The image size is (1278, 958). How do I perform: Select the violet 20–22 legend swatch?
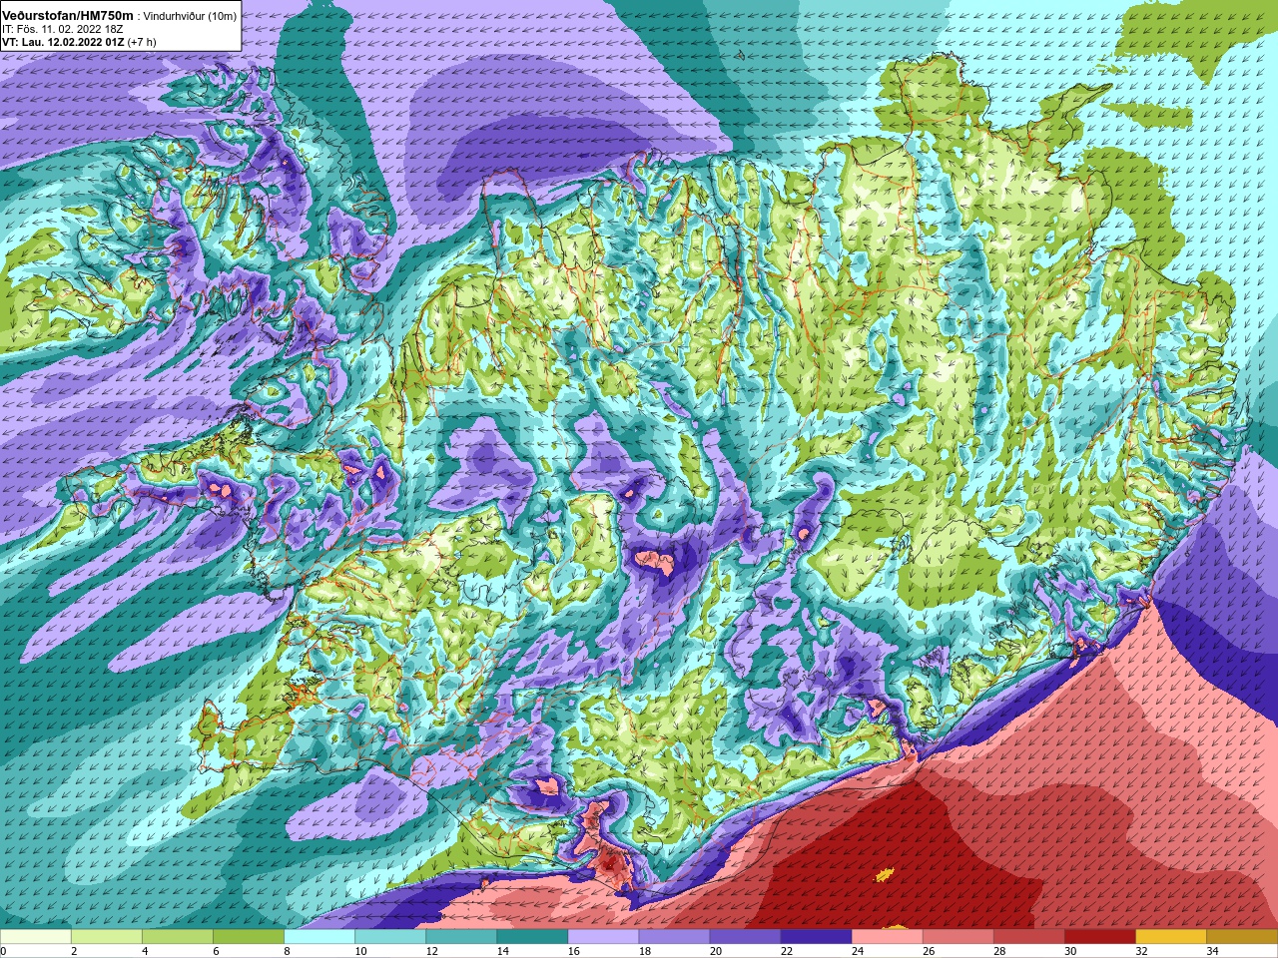point(745,937)
